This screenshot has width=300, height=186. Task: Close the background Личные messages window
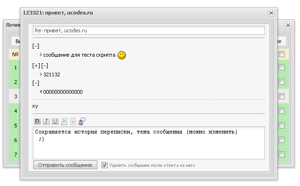pyautogui.click(x=288, y=25)
